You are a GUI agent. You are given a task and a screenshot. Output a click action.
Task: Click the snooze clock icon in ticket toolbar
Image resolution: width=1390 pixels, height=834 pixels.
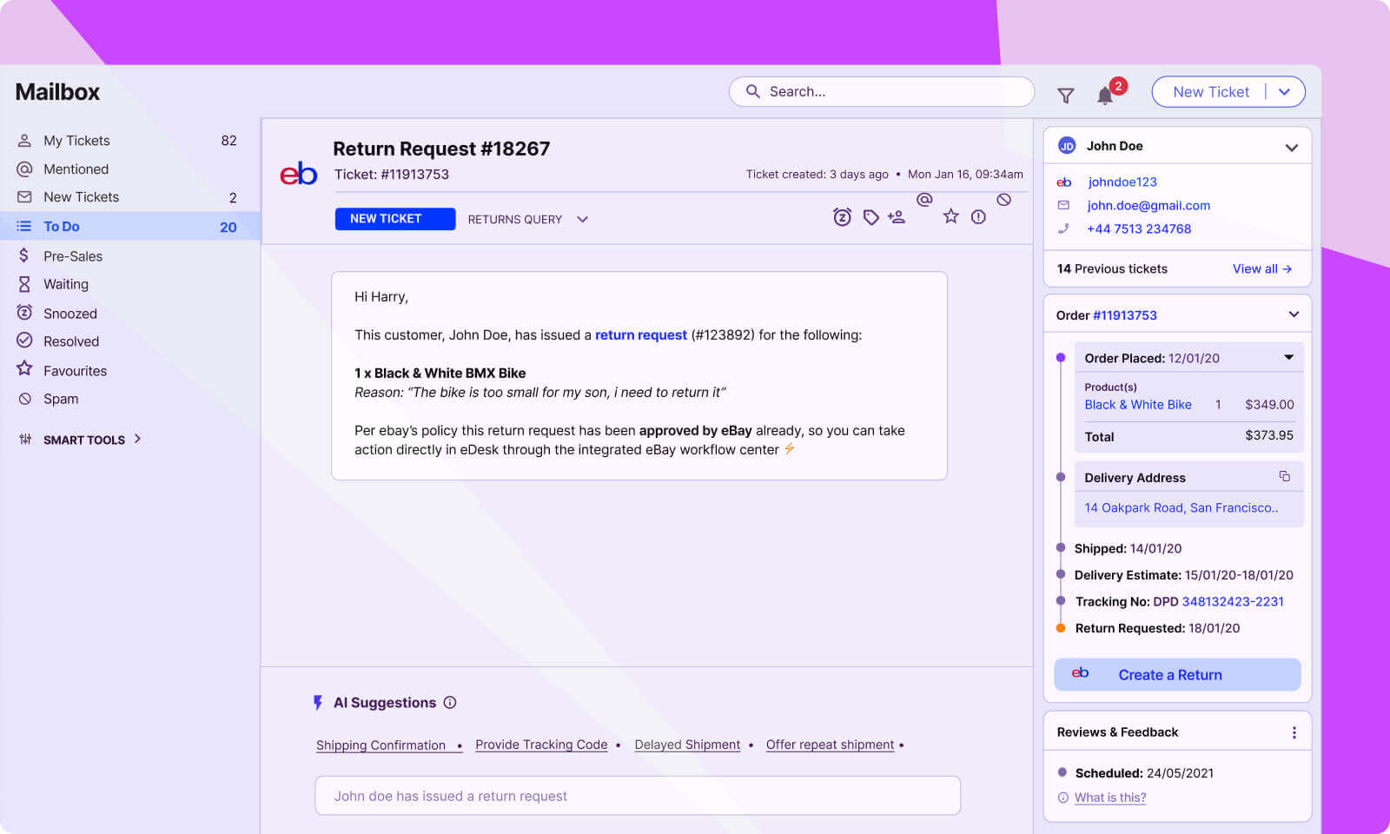tap(842, 217)
